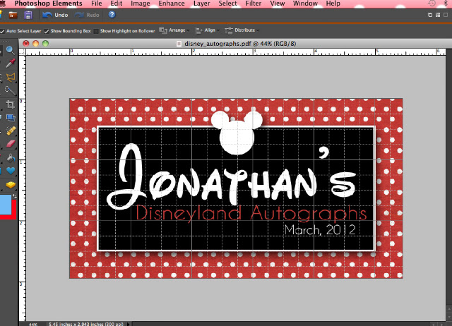Open the Edit menu

[x=116, y=4]
